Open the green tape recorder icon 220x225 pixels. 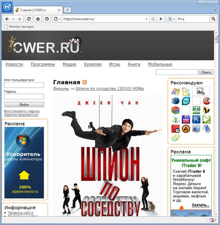click(196, 110)
